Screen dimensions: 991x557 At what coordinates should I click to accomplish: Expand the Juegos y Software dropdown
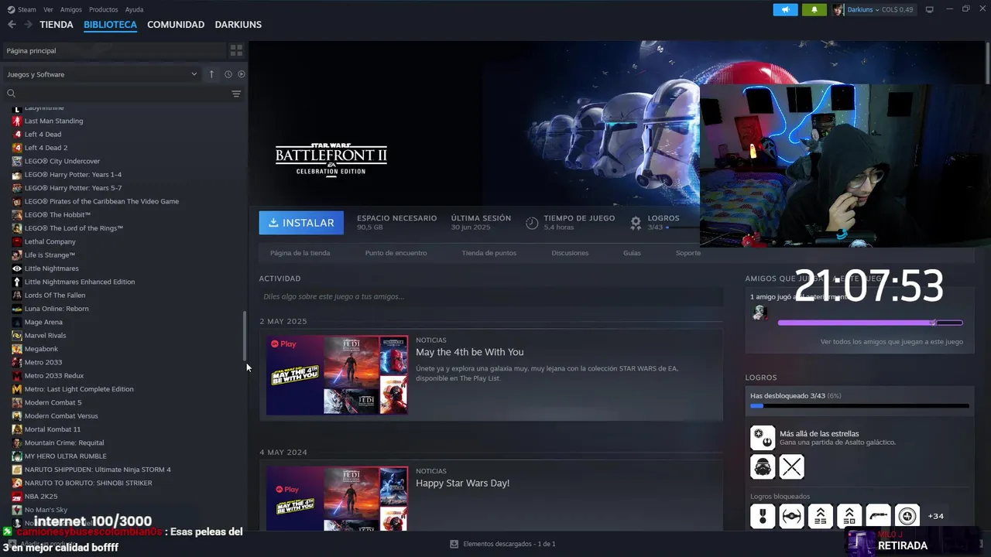pyautogui.click(x=101, y=74)
